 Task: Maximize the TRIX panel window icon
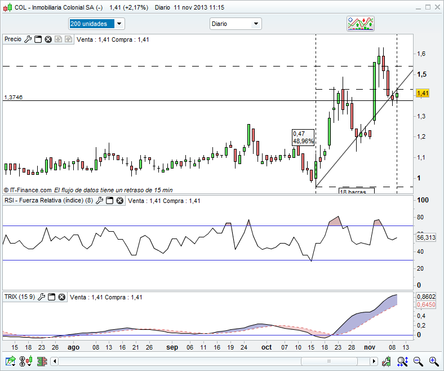(51, 297)
